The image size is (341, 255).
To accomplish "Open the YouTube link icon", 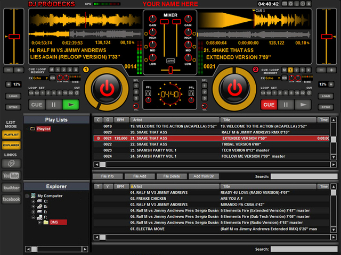I will (11, 175).
